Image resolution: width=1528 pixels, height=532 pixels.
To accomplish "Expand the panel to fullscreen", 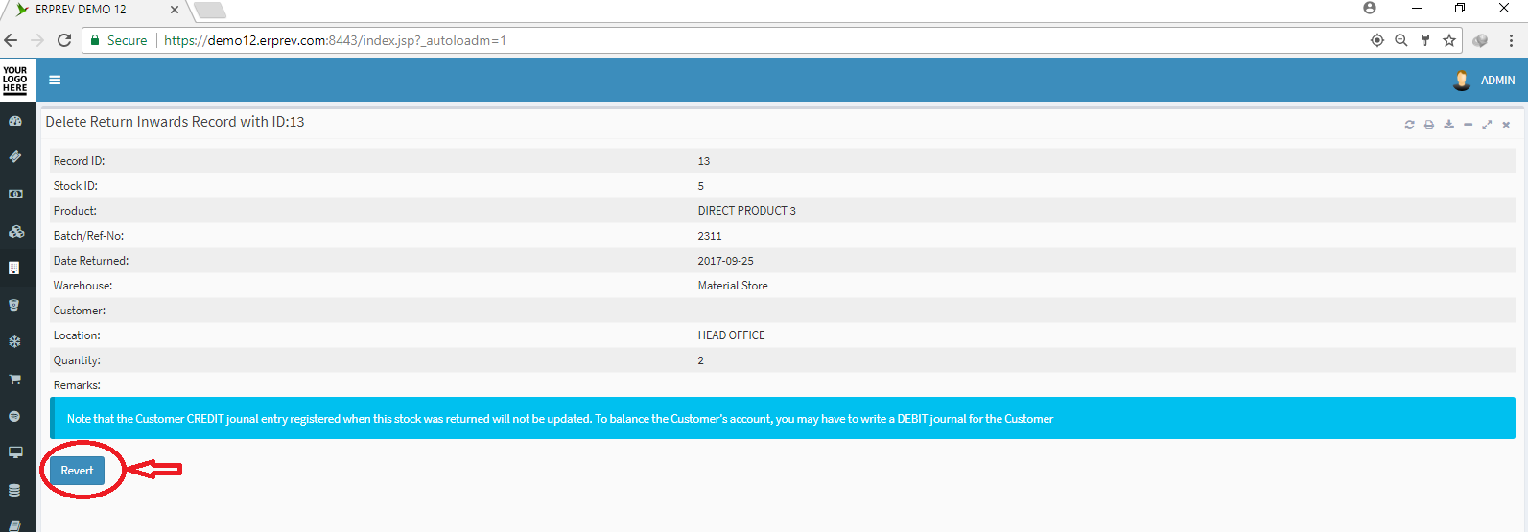I will click(x=1487, y=125).
